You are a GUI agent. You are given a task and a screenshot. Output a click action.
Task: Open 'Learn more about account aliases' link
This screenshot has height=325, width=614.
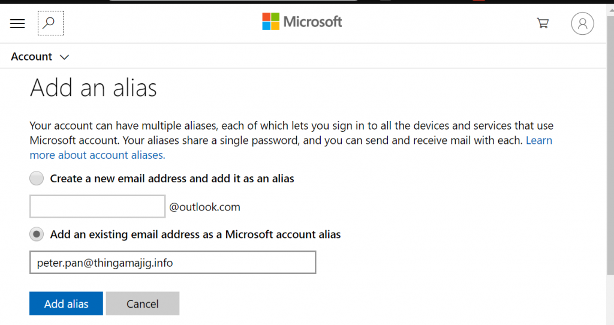[x=98, y=155]
